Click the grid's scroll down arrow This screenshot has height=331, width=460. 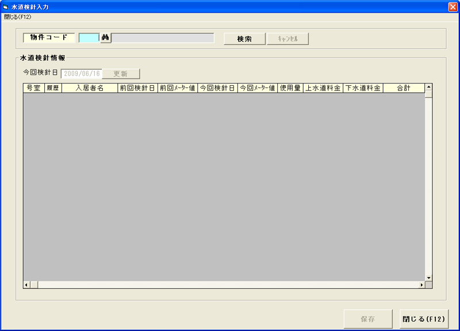click(428, 278)
